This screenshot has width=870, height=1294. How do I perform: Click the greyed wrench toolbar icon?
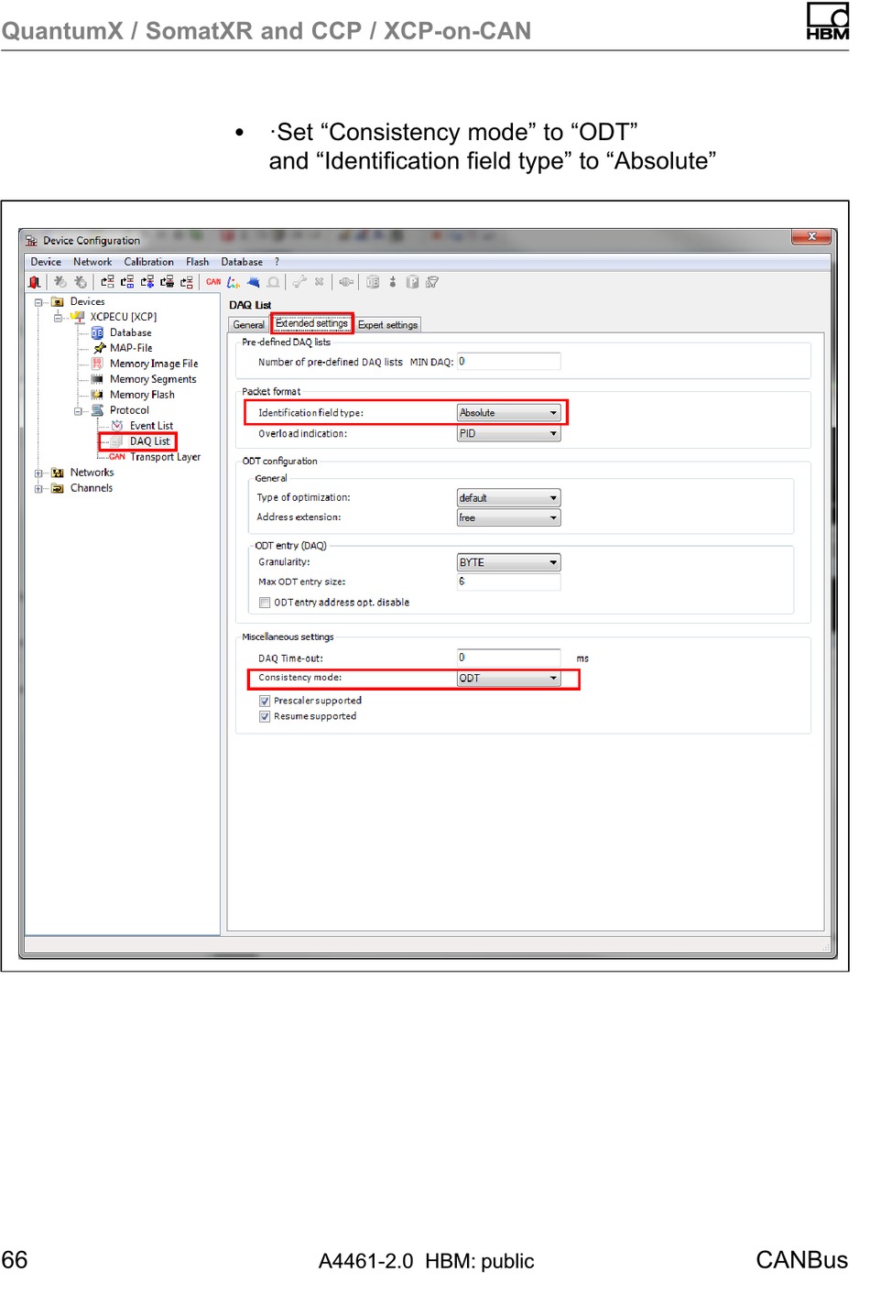click(x=299, y=282)
